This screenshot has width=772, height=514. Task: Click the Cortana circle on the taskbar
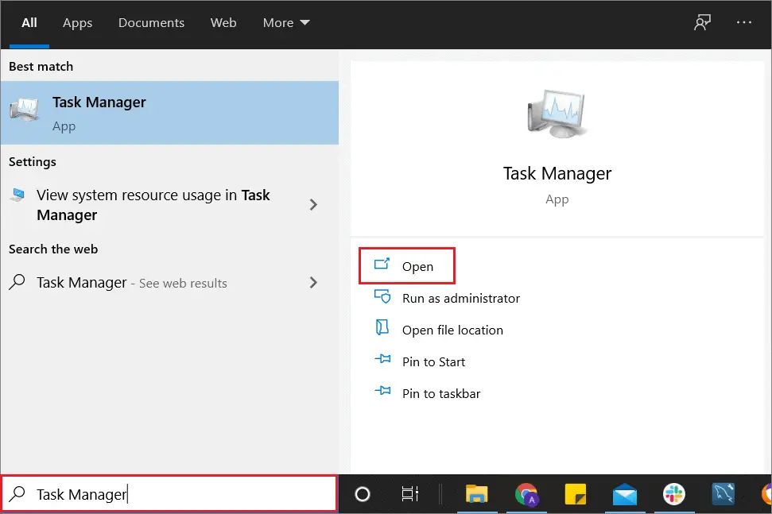click(x=363, y=494)
